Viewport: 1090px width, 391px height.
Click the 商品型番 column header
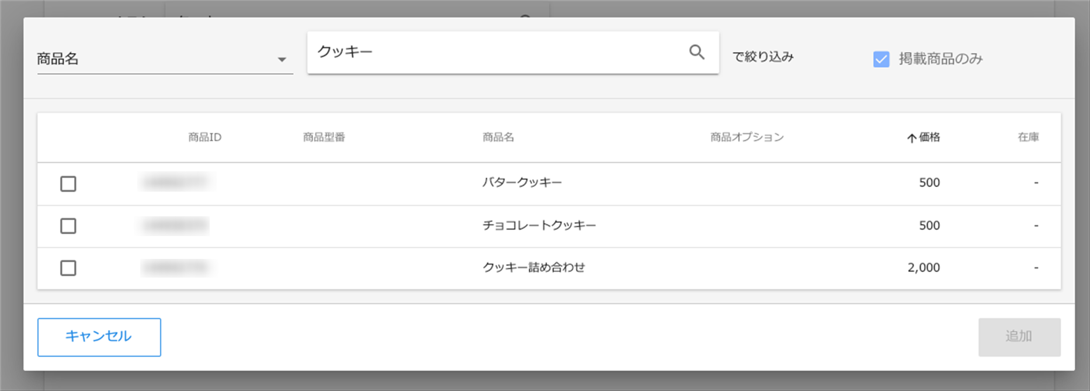point(324,137)
